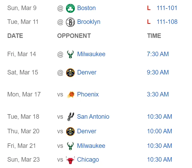This screenshot has height=168, width=192.
Task: Open the San Antonio team link
Action: [x=93, y=117]
